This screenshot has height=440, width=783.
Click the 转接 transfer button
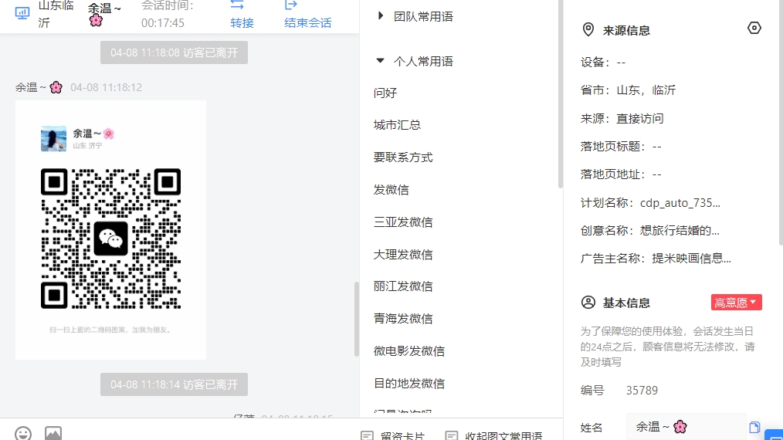coord(242,22)
